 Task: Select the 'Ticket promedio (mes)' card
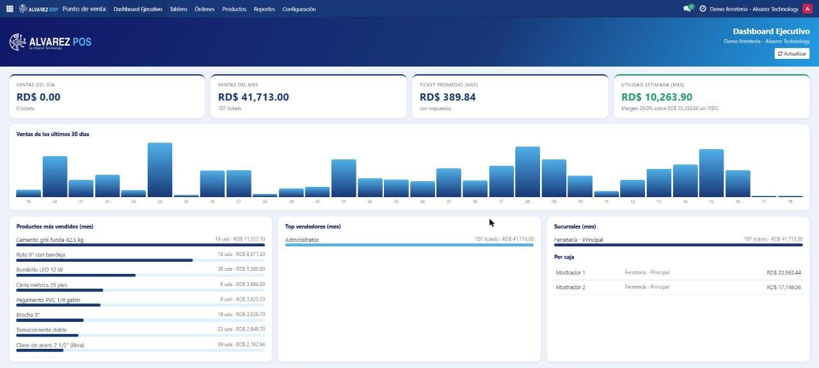point(510,97)
